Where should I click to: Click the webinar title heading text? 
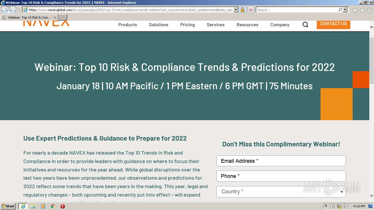(x=185, y=67)
